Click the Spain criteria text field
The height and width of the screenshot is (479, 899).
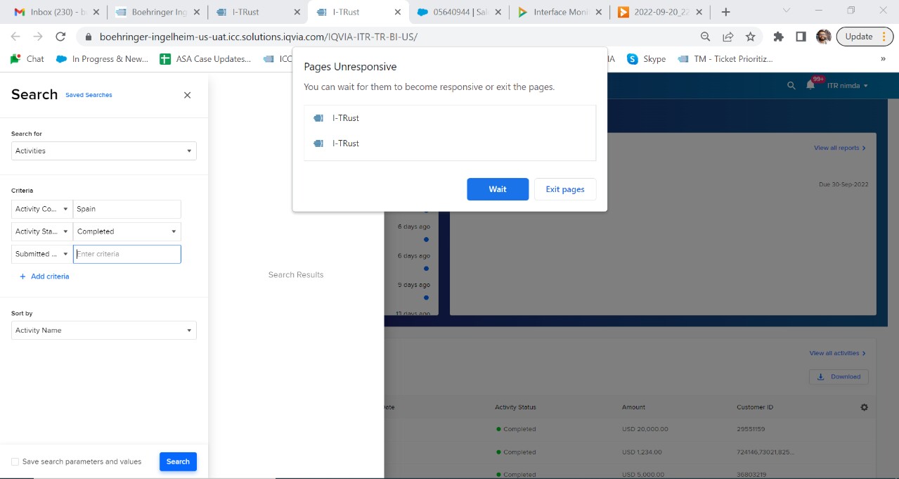coord(127,209)
